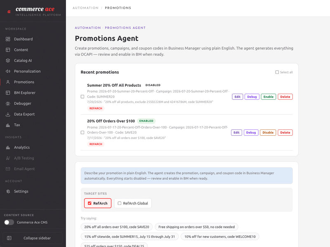Click the Analytics bar chart icon
This screenshot has height=247, width=330.
click(8, 148)
